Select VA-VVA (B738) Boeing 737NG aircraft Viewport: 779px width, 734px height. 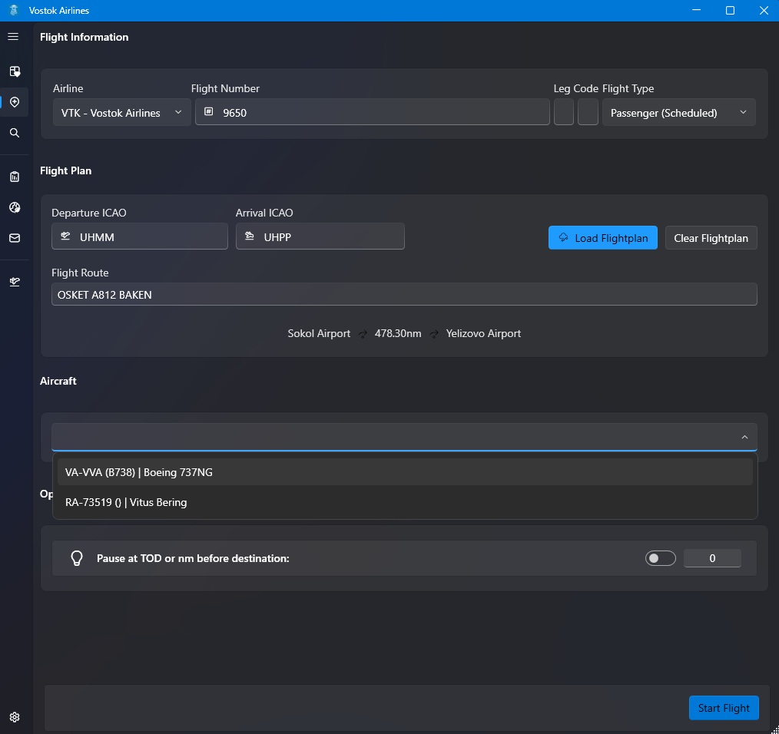pyautogui.click(x=405, y=472)
